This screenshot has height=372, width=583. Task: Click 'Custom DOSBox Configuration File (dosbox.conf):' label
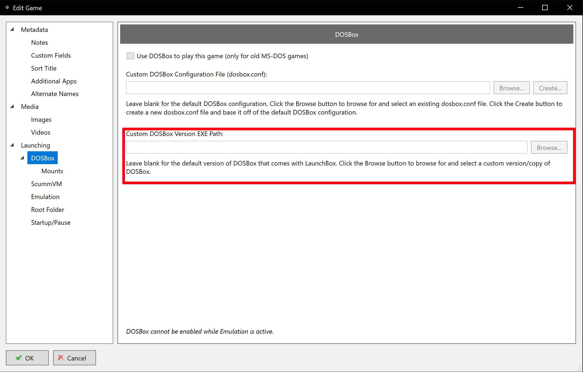(196, 74)
